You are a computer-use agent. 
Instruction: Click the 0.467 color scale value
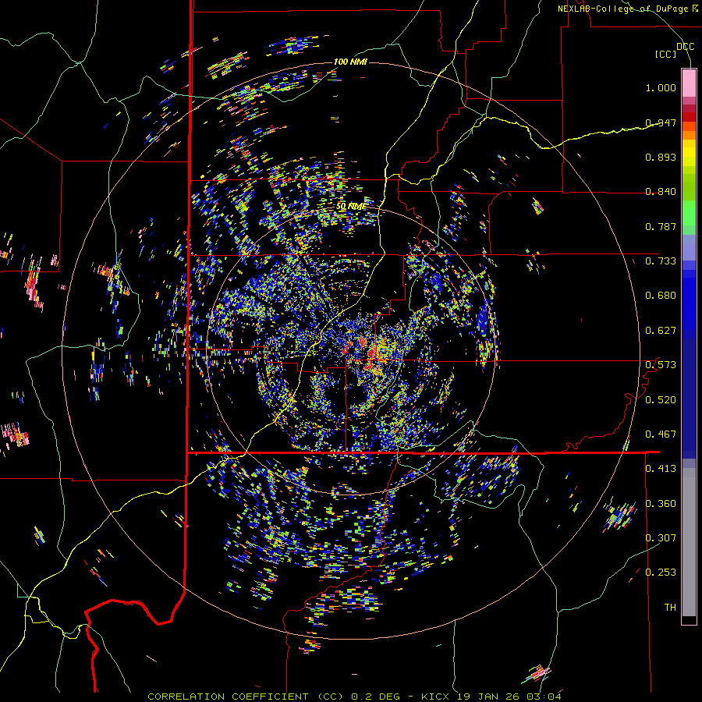click(661, 434)
